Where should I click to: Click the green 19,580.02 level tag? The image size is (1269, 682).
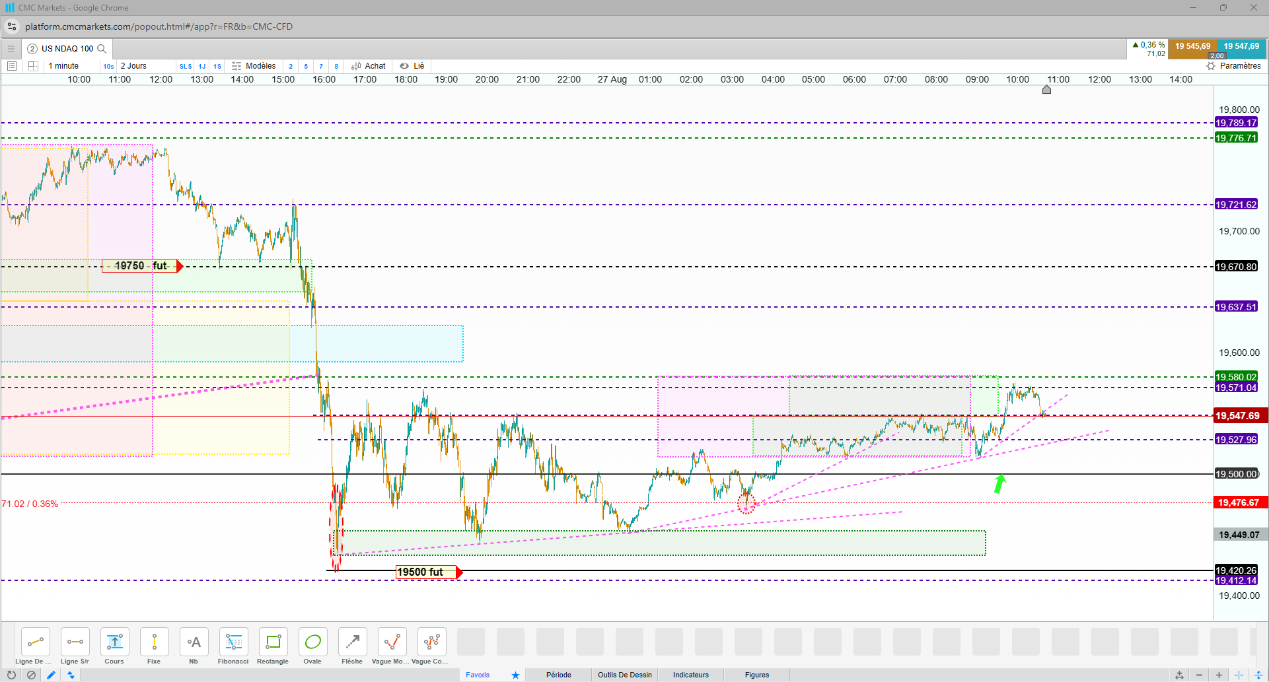pyautogui.click(x=1236, y=377)
